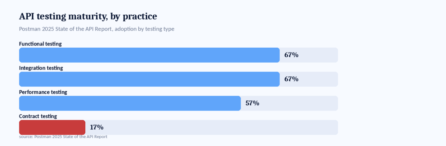Click the 67% value for Integration testing

[x=291, y=79]
